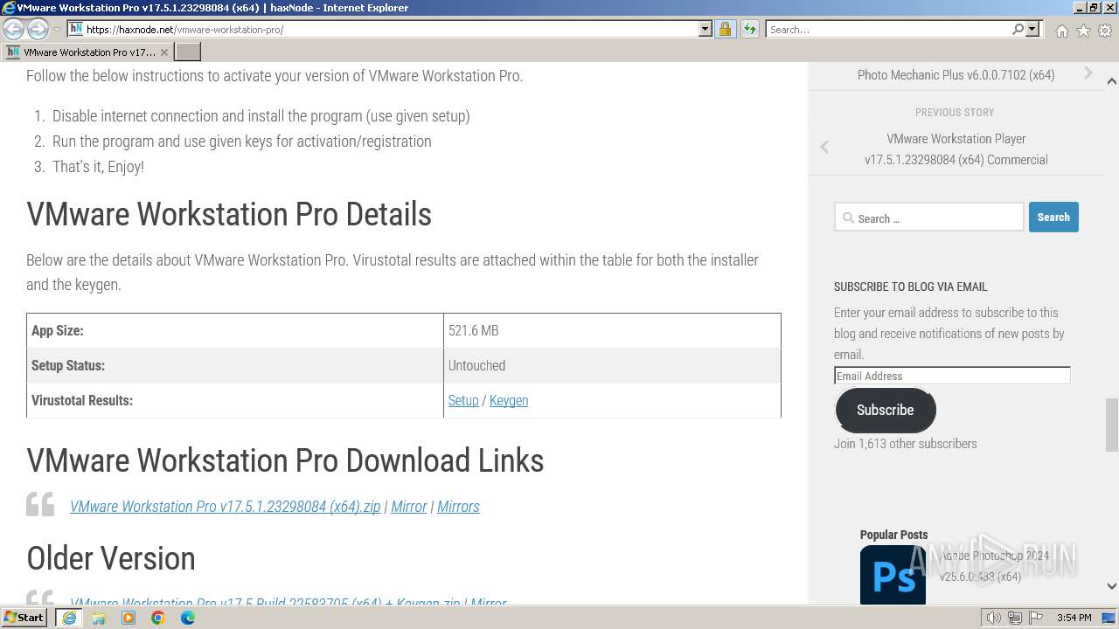Open the Mirror download link for v17.5.1
This screenshot has width=1119, height=629.
click(409, 507)
